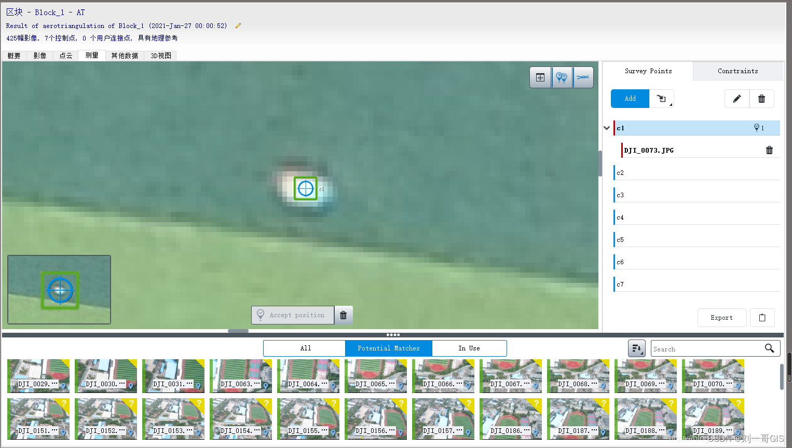Image resolution: width=792 pixels, height=448 pixels.
Task: Click the clipboard icon beside Export
Action: click(x=762, y=318)
